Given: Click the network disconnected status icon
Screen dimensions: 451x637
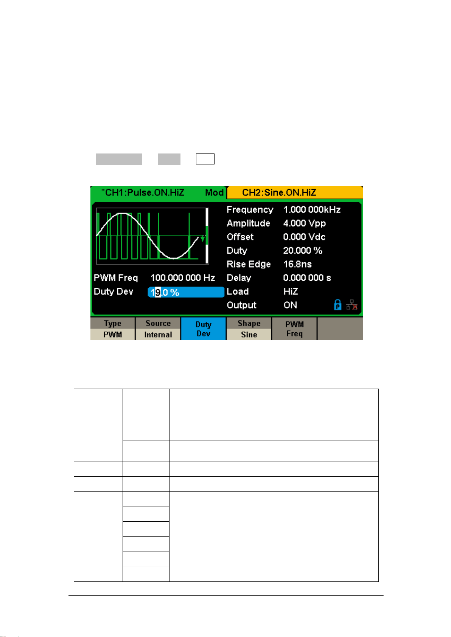Looking at the screenshot, I should click(x=352, y=305).
